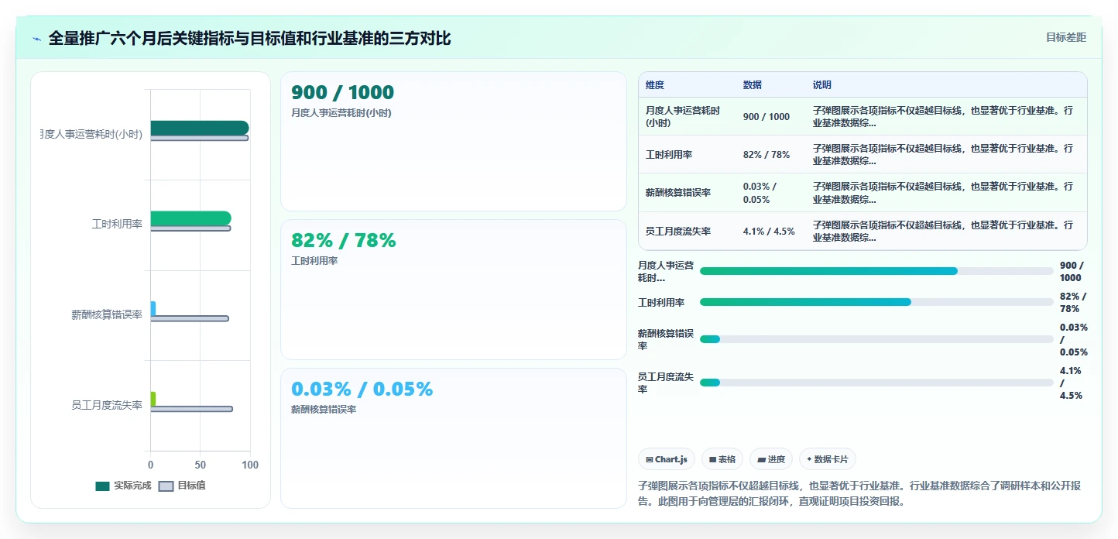This screenshot has width=1118, height=539.
Task: Click the 工时利用率 chart axis label
Action: point(117,224)
